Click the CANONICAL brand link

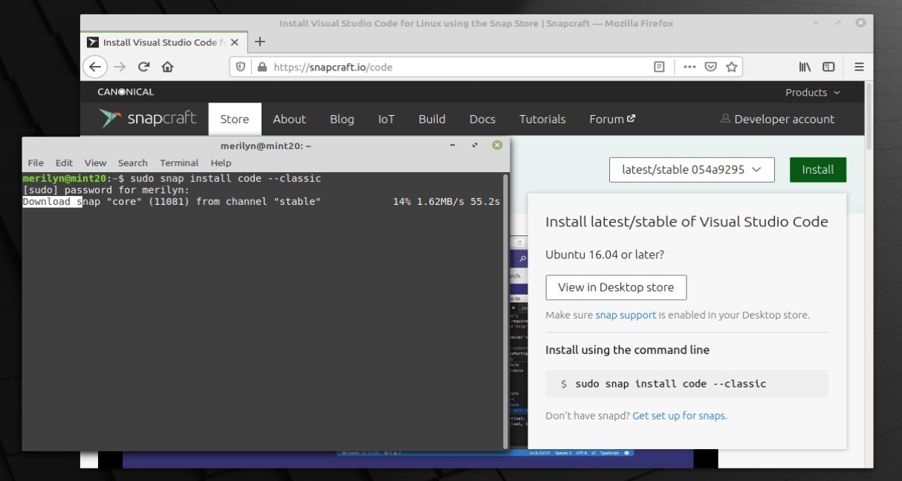126,92
